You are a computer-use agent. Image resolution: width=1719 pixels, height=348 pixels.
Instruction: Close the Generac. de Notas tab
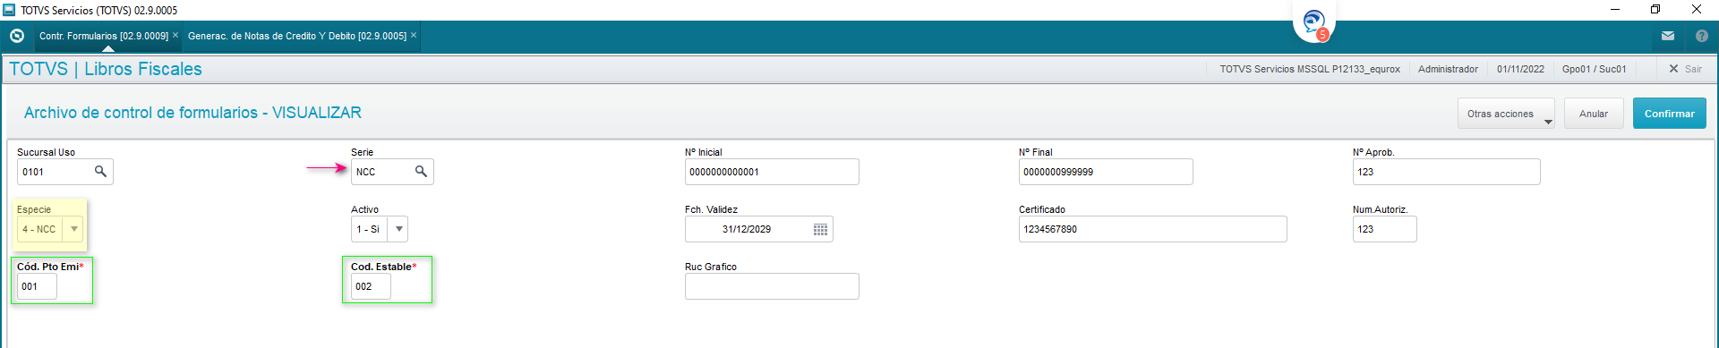pyautogui.click(x=414, y=36)
